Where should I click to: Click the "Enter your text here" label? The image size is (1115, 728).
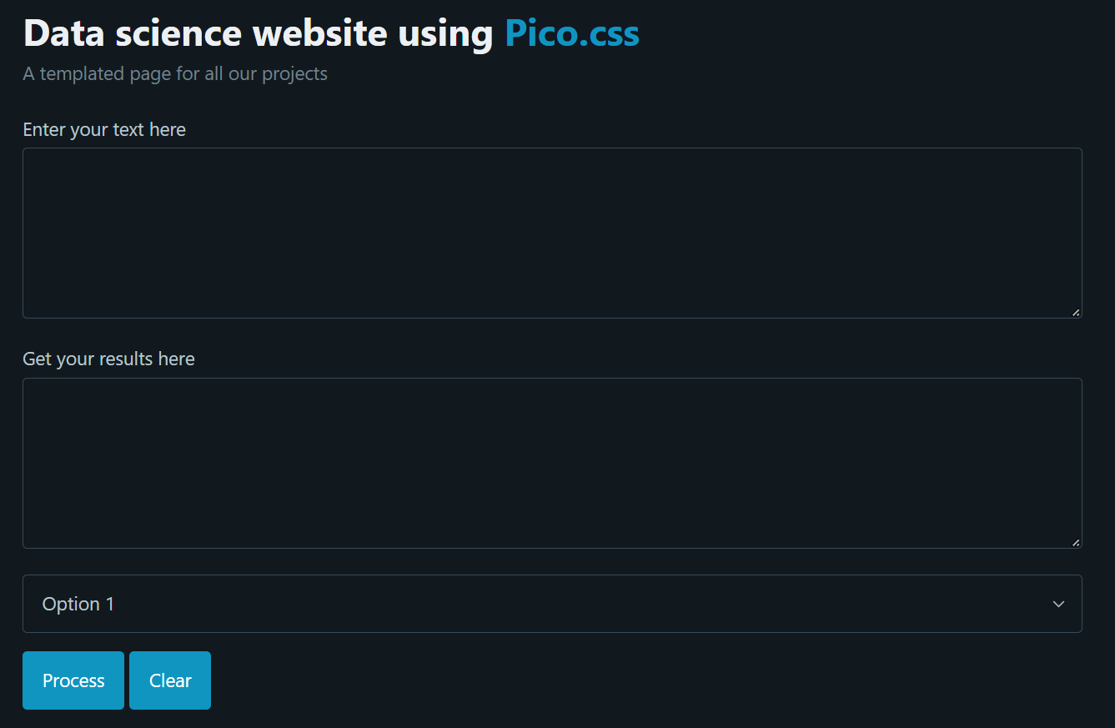tap(104, 130)
